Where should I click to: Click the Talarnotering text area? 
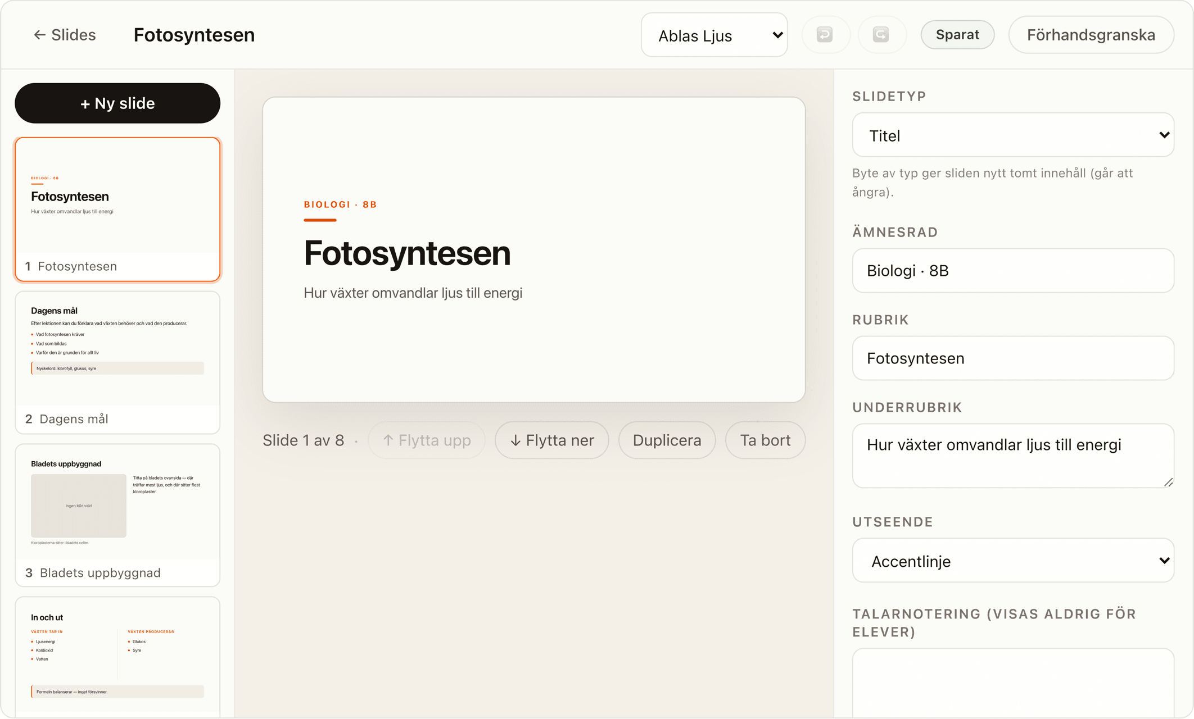1013,683
